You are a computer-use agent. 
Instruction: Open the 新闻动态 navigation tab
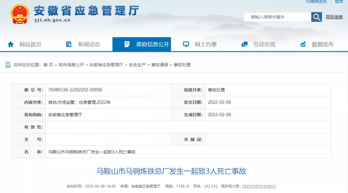tap(89, 44)
